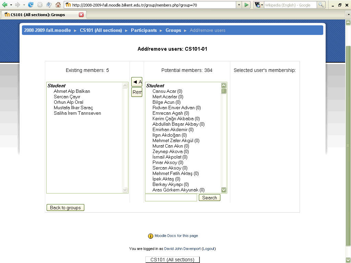Select Rıdvan Enver Advan (0)
351x263 pixels.
click(177, 108)
